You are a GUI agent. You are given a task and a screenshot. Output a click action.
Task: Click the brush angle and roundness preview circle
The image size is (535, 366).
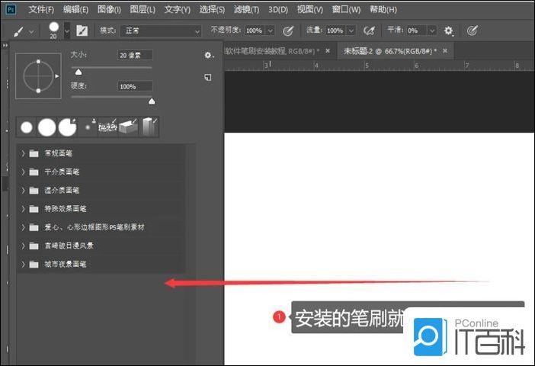pos(39,75)
